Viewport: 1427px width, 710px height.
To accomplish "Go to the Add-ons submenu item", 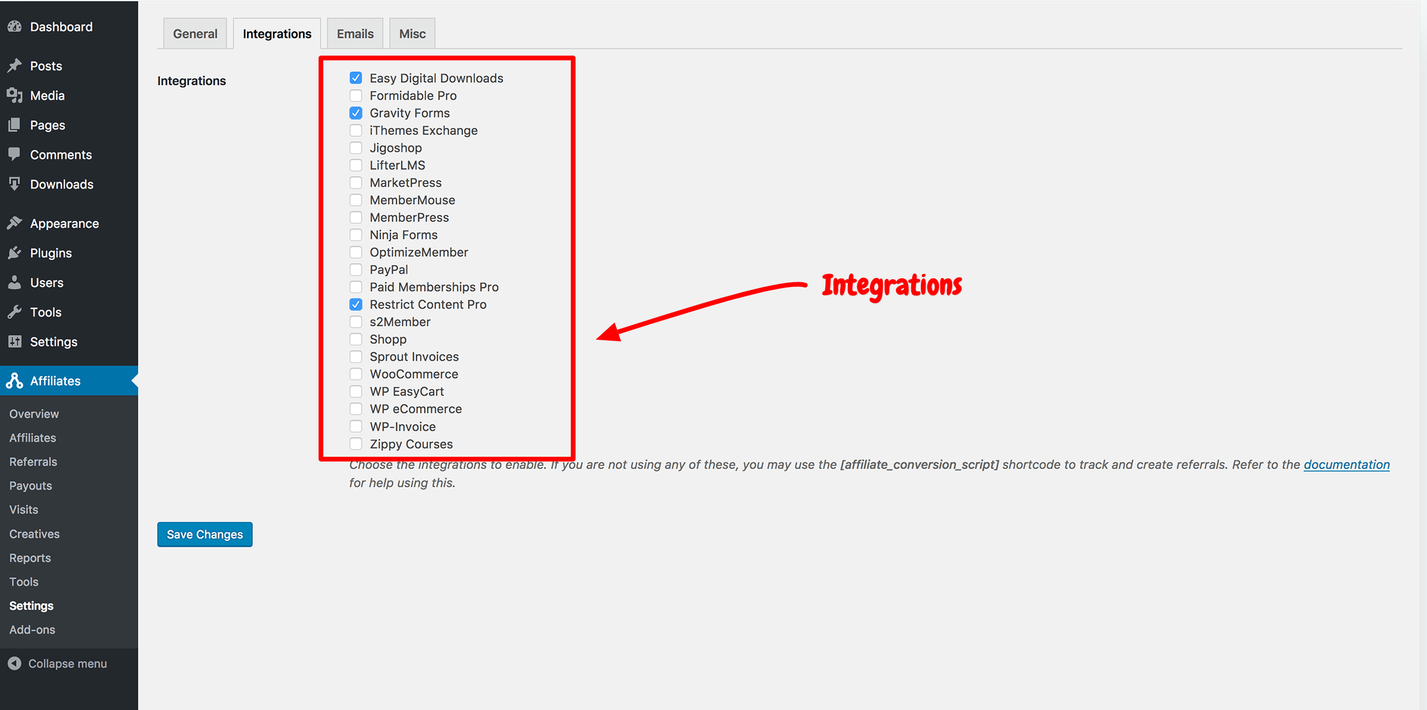I will [x=32, y=630].
